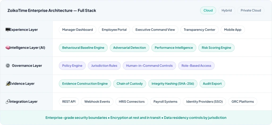Choose the Private Cloud deployment option

tap(251, 10)
